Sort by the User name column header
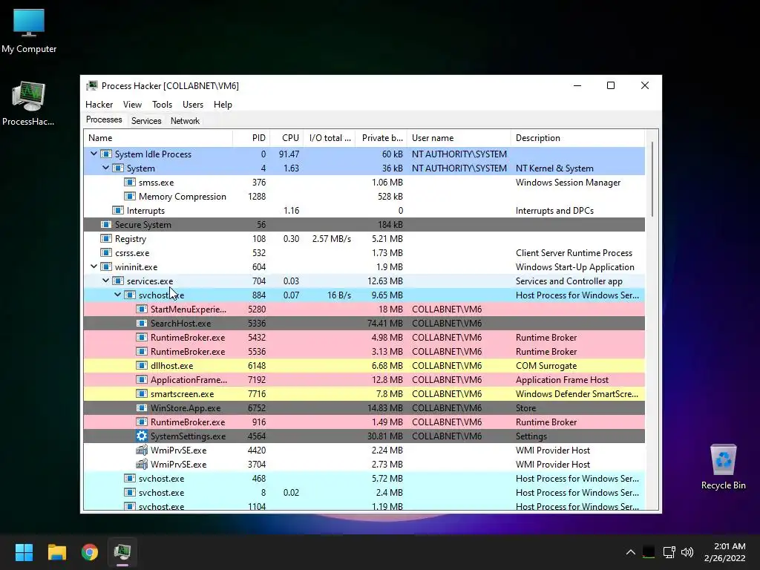 (x=459, y=138)
